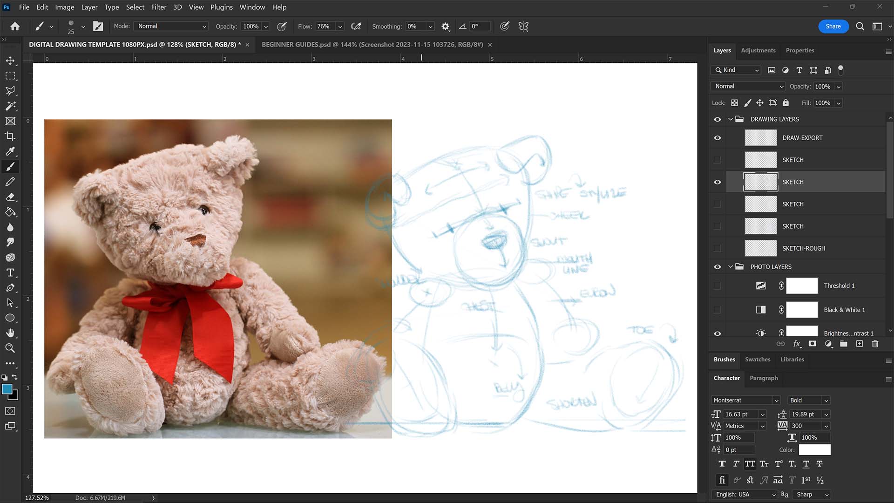Viewport: 894px width, 503px height.
Task: Select the Smudge tool in toolbar
Action: [x=10, y=242]
